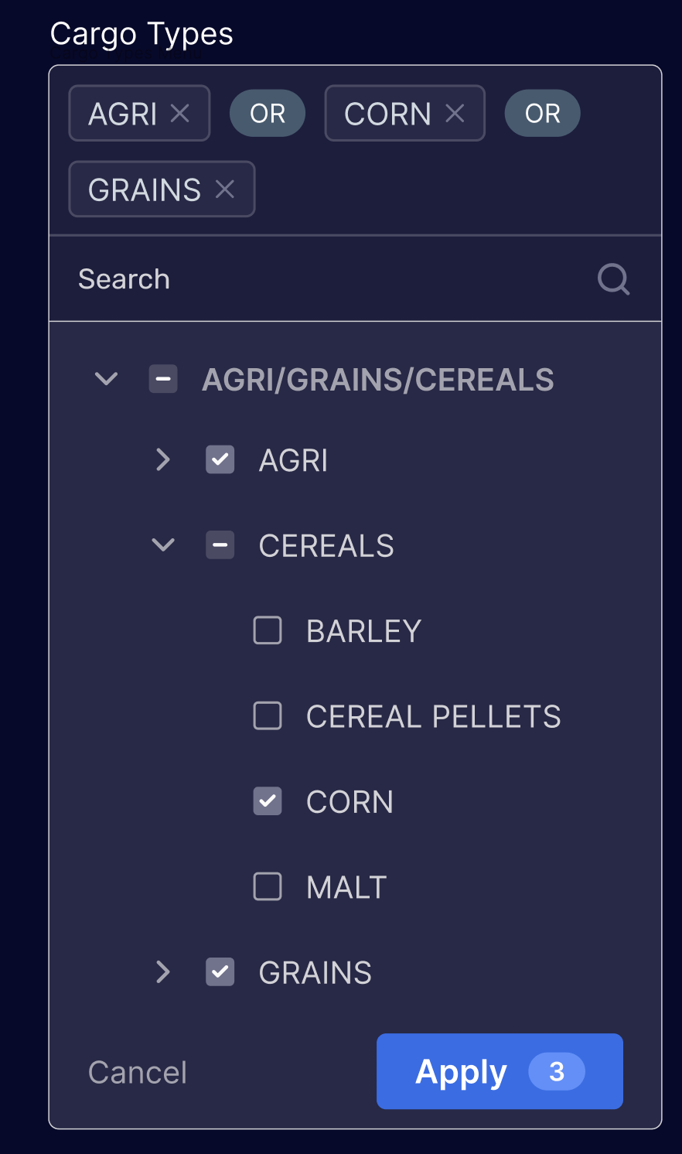682x1154 pixels.
Task: Click the search magnifier icon
Action: pos(613,279)
